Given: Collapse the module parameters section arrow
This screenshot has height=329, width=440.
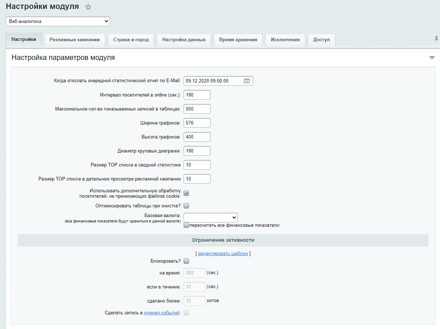Looking at the screenshot, I should 432,58.
